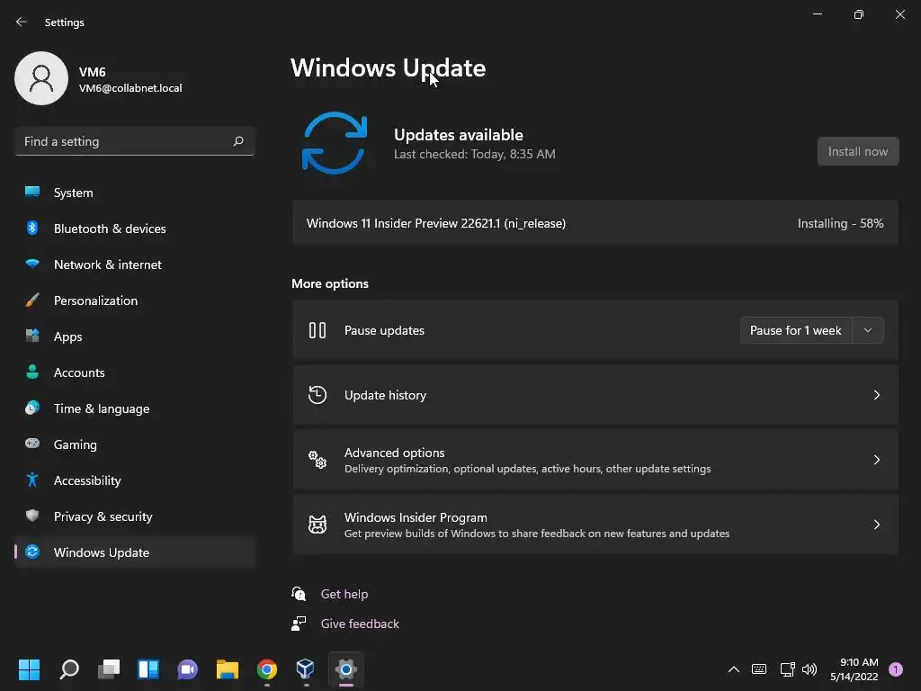This screenshot has width=921, height=691.
Task: Open Gaming settings
Action: [x=135, y=444]
